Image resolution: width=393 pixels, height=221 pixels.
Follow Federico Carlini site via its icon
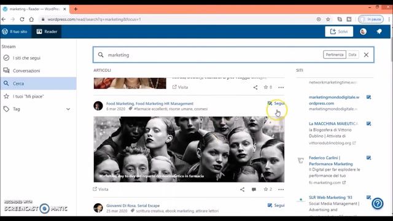368,158
